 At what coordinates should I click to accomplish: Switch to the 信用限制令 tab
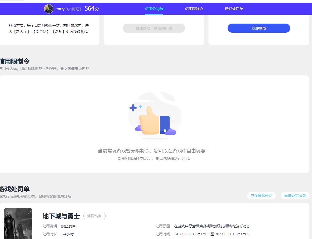click(x=194, y=9)
